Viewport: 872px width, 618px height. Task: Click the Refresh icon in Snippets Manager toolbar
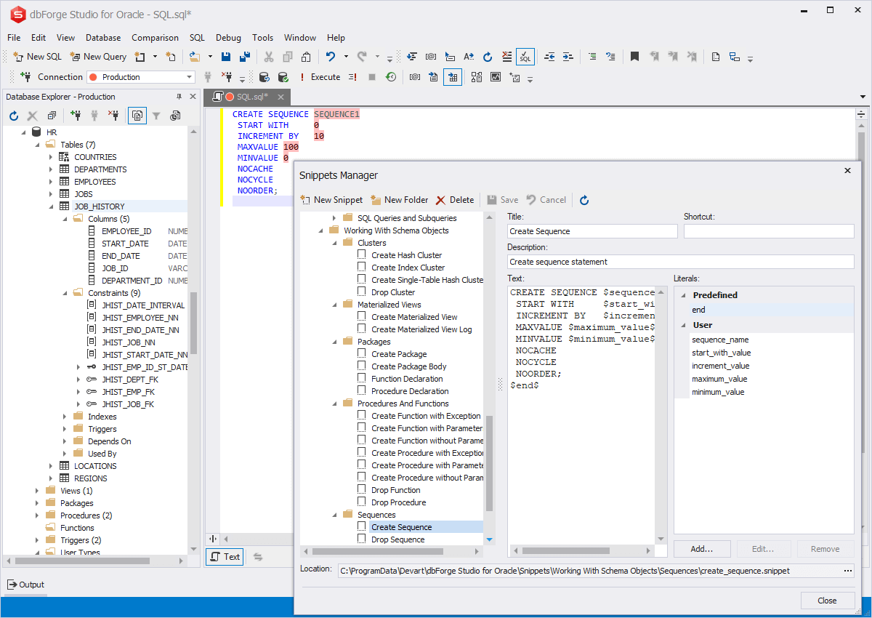point(584,200)
